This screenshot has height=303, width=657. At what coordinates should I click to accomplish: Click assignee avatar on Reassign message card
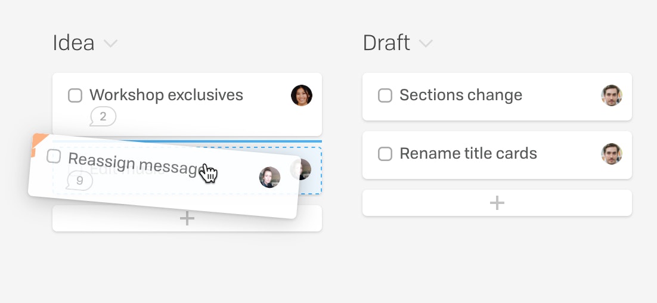269,177
